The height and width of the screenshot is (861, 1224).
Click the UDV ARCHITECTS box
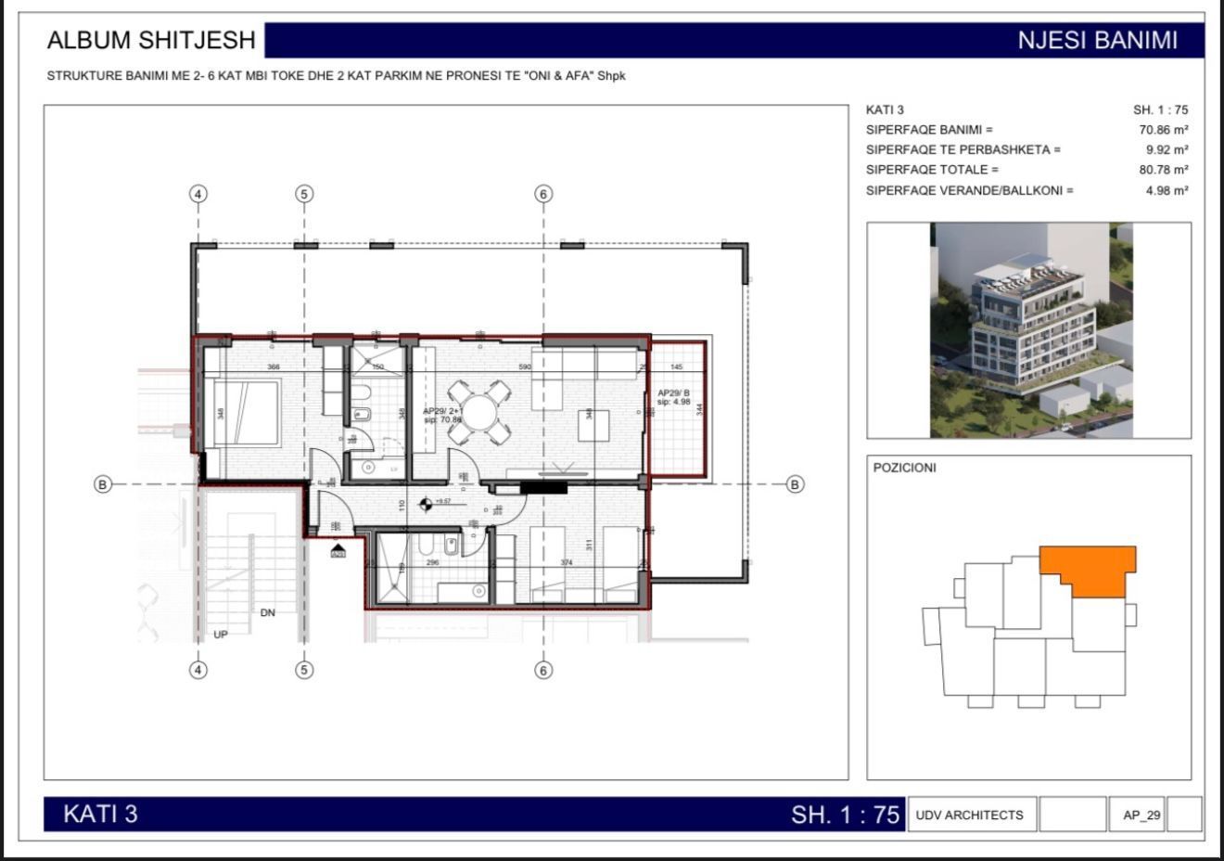pyautogui.click(x=969, y=815)
